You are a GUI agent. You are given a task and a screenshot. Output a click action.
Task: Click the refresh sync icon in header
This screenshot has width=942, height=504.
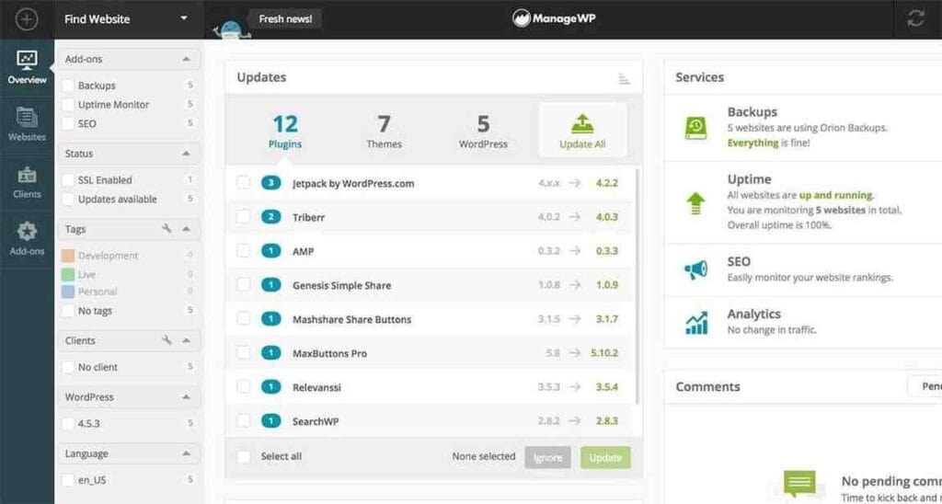click(915, 18)
